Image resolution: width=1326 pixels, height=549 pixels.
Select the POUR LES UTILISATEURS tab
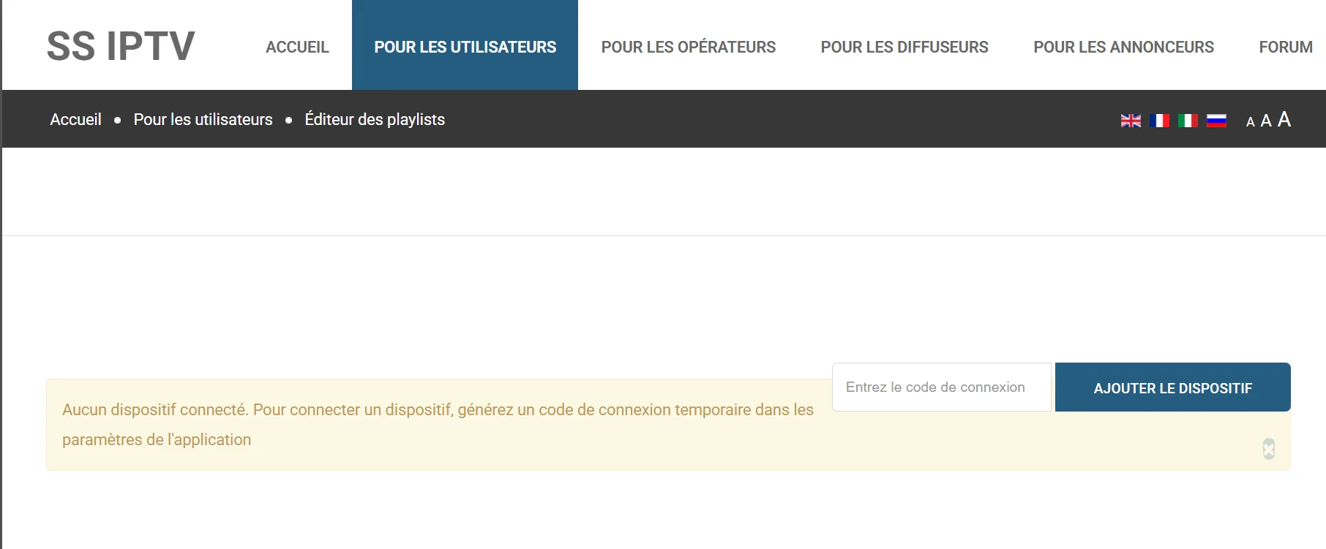tap(465, 47)
